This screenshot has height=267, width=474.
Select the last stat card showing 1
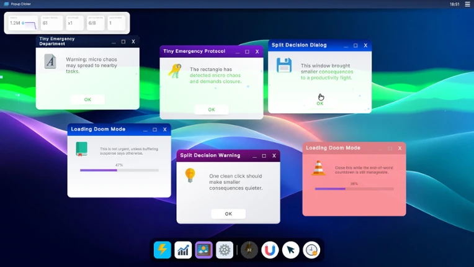[117, 23]
